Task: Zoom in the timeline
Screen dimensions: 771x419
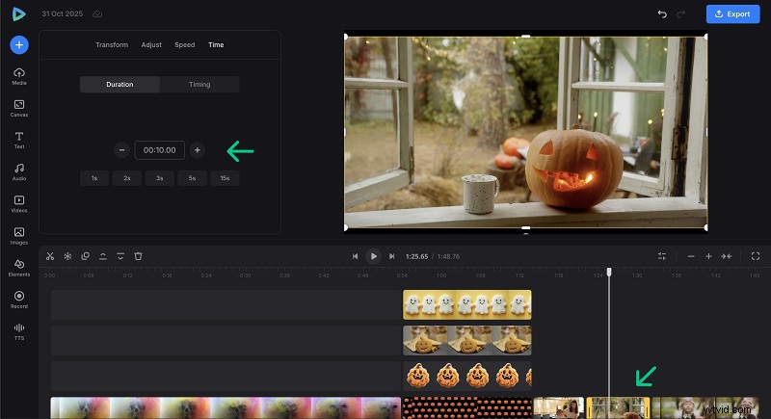Action: point(708,256)
